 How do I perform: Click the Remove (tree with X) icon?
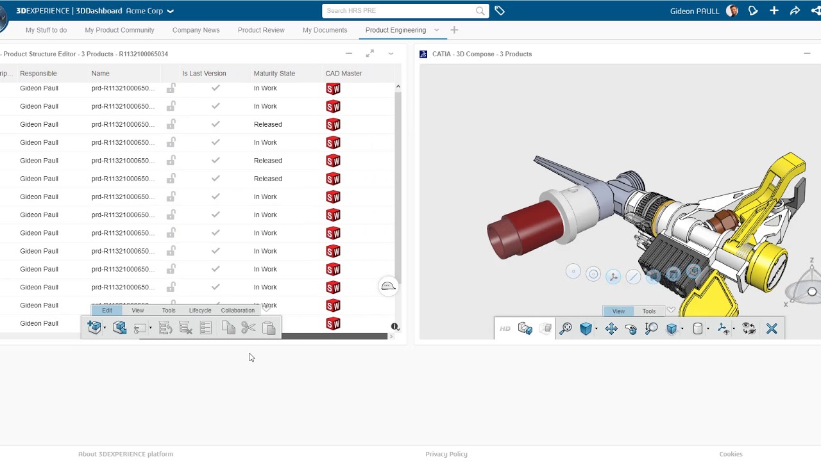pyautogui.click(x=186, y=328)
